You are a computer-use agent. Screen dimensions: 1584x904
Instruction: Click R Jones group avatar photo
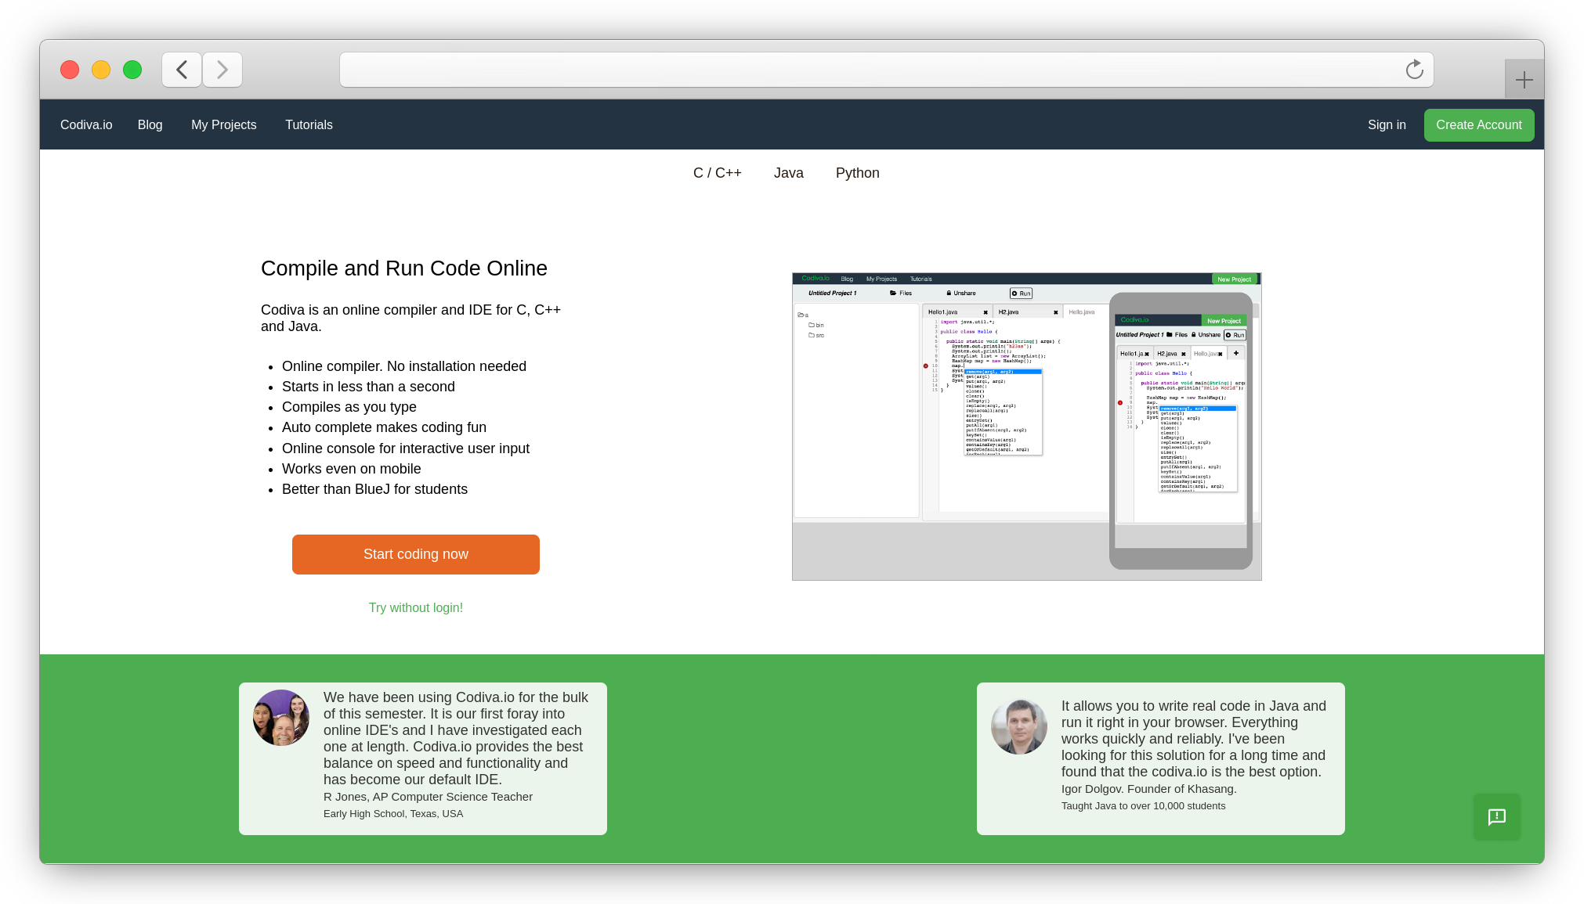pos(281,718)
